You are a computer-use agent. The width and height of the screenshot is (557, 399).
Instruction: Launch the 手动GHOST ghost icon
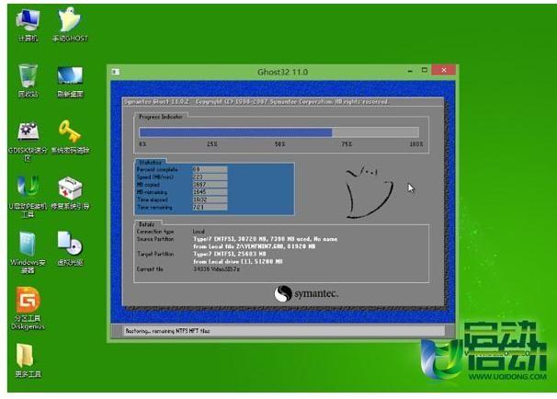(x=70, y=25)
